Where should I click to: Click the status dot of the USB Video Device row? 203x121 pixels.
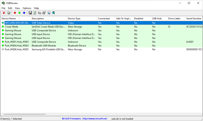(3, 23)
